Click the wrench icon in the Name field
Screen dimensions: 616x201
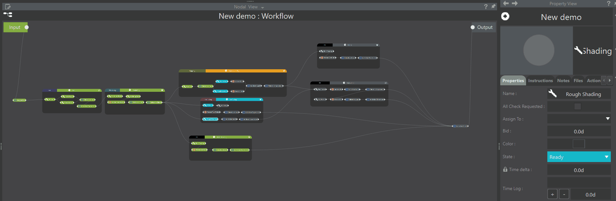tap(552, 94)
